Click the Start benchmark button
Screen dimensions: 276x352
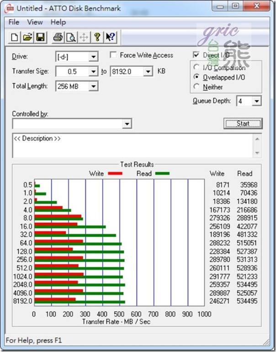[243, 123]
